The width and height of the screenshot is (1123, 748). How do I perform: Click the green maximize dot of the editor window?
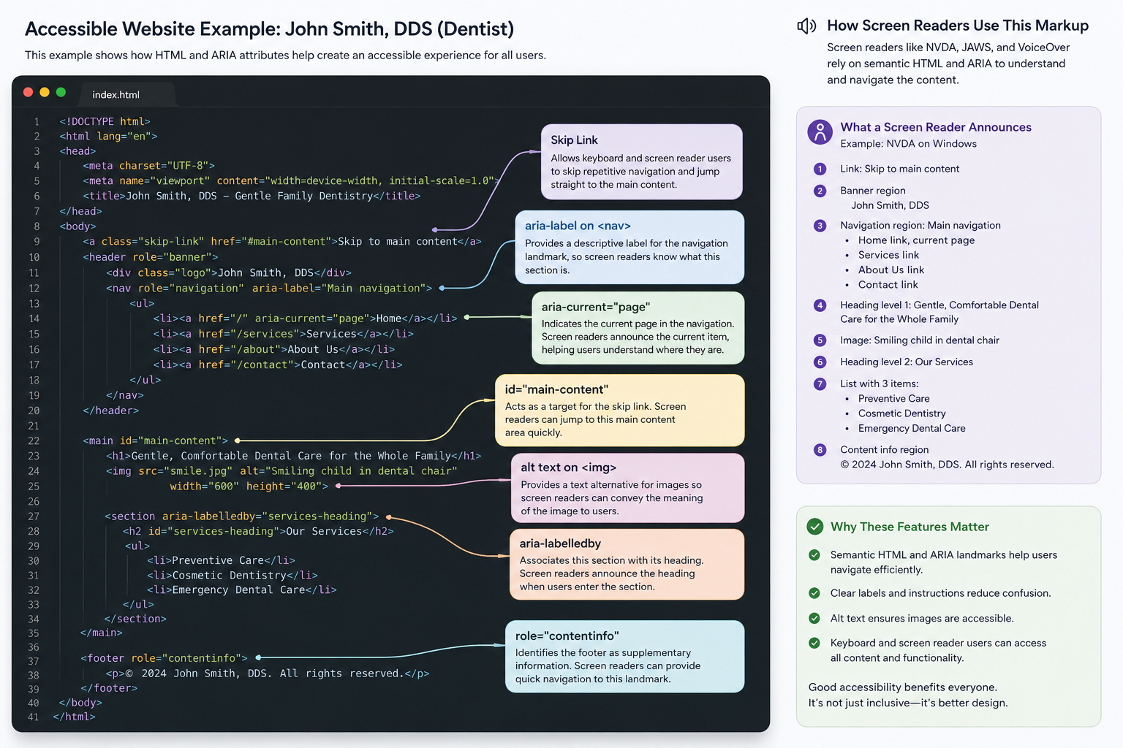[x=61, y=92]
